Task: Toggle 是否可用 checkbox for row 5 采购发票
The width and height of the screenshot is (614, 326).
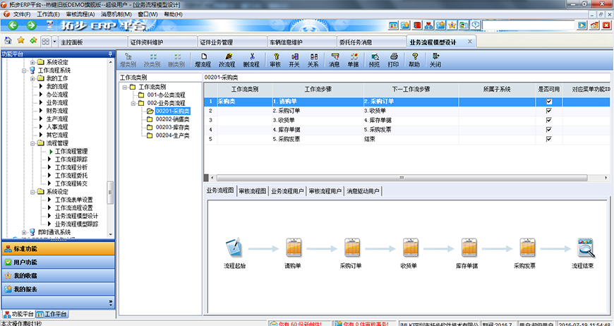Action: click(x=548, y=140)
